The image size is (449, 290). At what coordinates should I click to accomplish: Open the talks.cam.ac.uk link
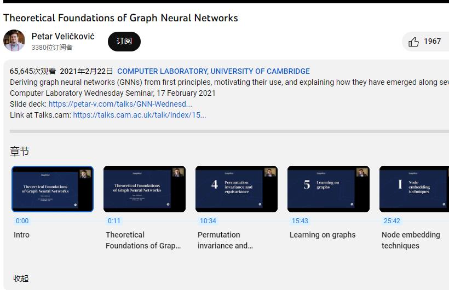[140, 115]
